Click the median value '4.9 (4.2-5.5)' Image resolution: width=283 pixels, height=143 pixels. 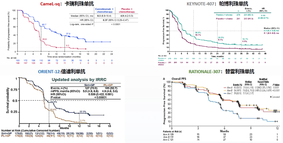127,16
